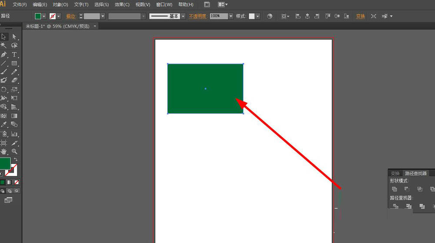Select the Eraser tool
435x243 pixels.
[14, 80]
